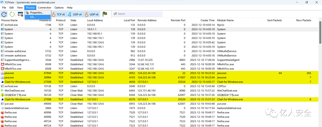This screenshot has height=127, width=322.
Task: Click the java.exe icon for PID 30984
Action: tap(2, 77)
